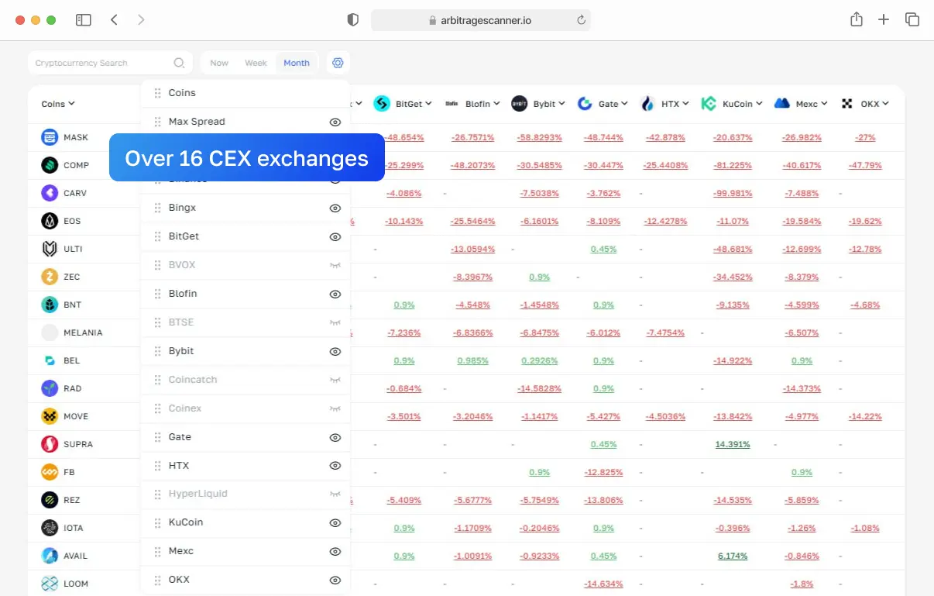Open the -99.981% KuCoin spread for CARV
934x596 pixels.
tap(733, 193)
